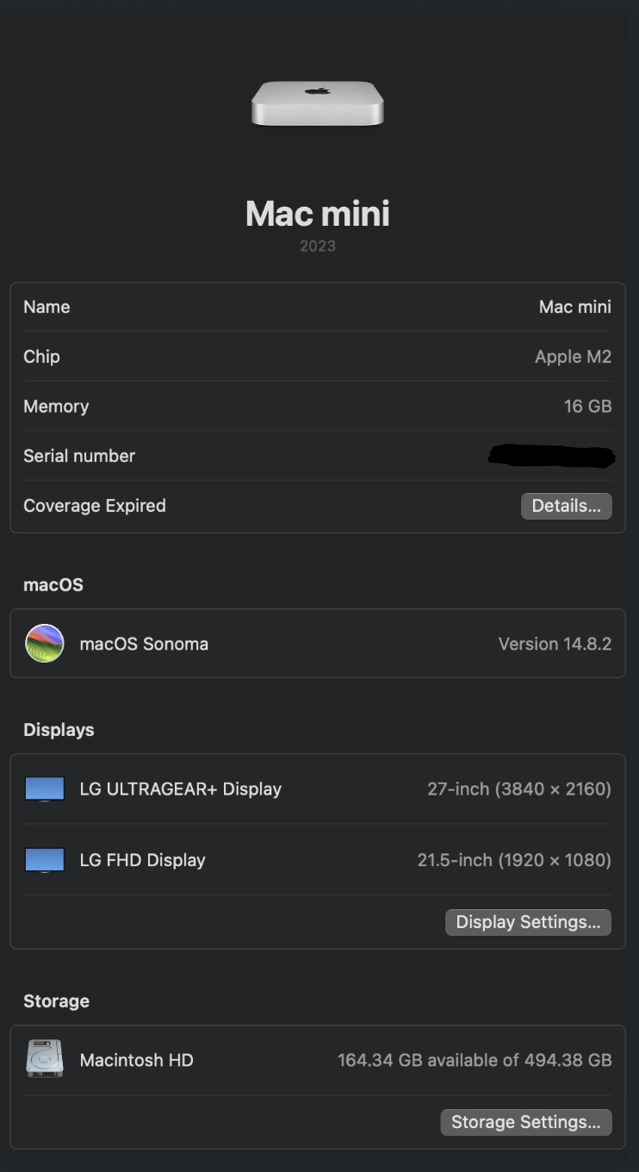Select the LG FHD Display monitor icon
The image size is (639, 1172).
tap(45, 860)
